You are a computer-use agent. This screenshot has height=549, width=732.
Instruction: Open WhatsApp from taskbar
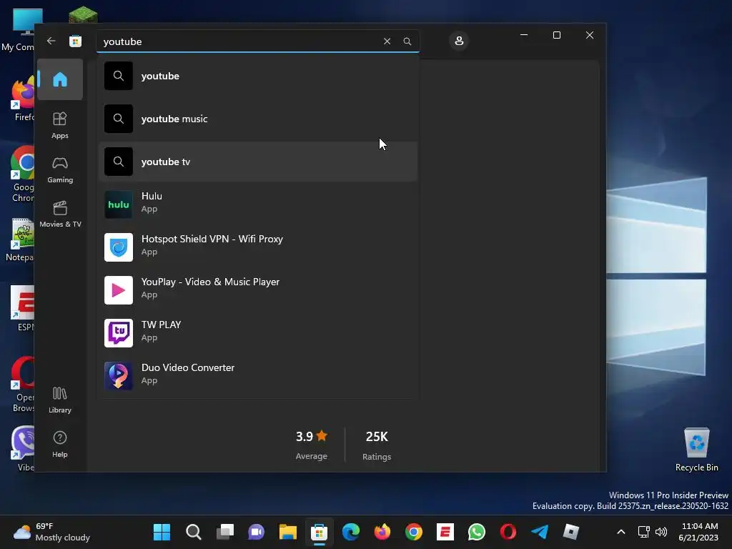(x=477, y=532)
